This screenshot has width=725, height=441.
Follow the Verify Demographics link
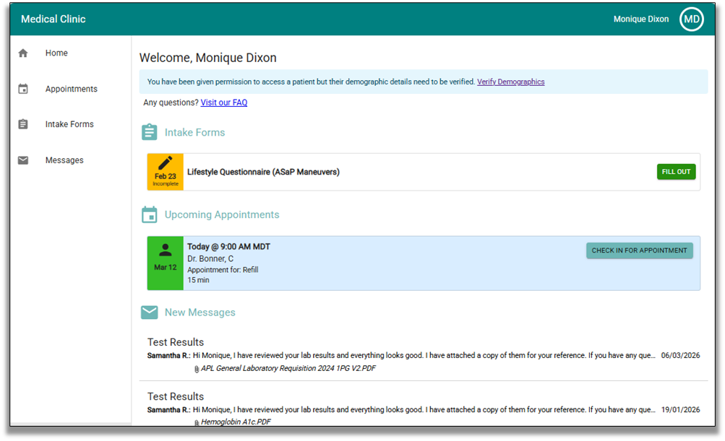[510, 82]
